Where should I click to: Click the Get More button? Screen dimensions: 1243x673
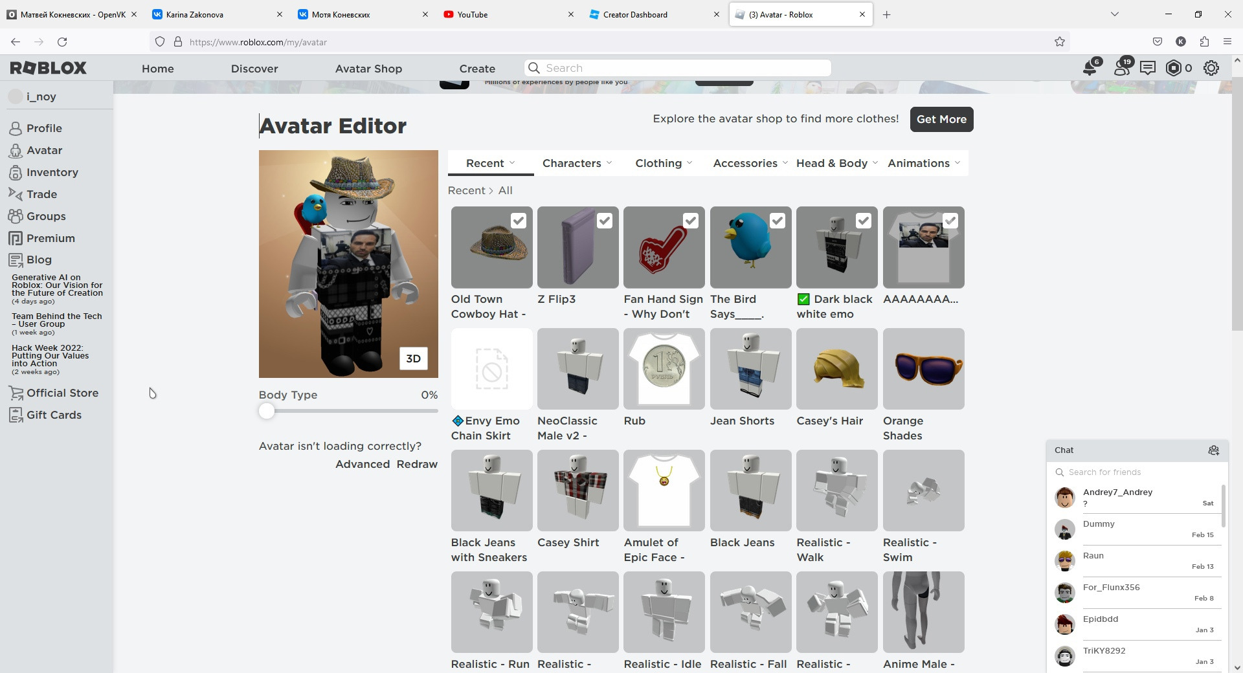click(x=941, y=119)
